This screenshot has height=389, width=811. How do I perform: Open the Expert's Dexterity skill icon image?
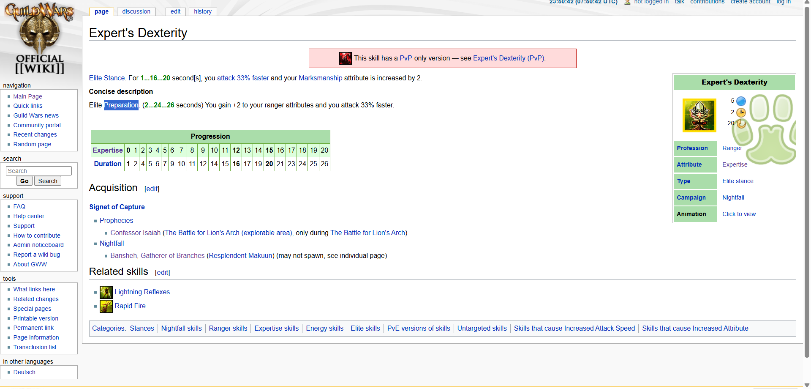tap(699, 115)
